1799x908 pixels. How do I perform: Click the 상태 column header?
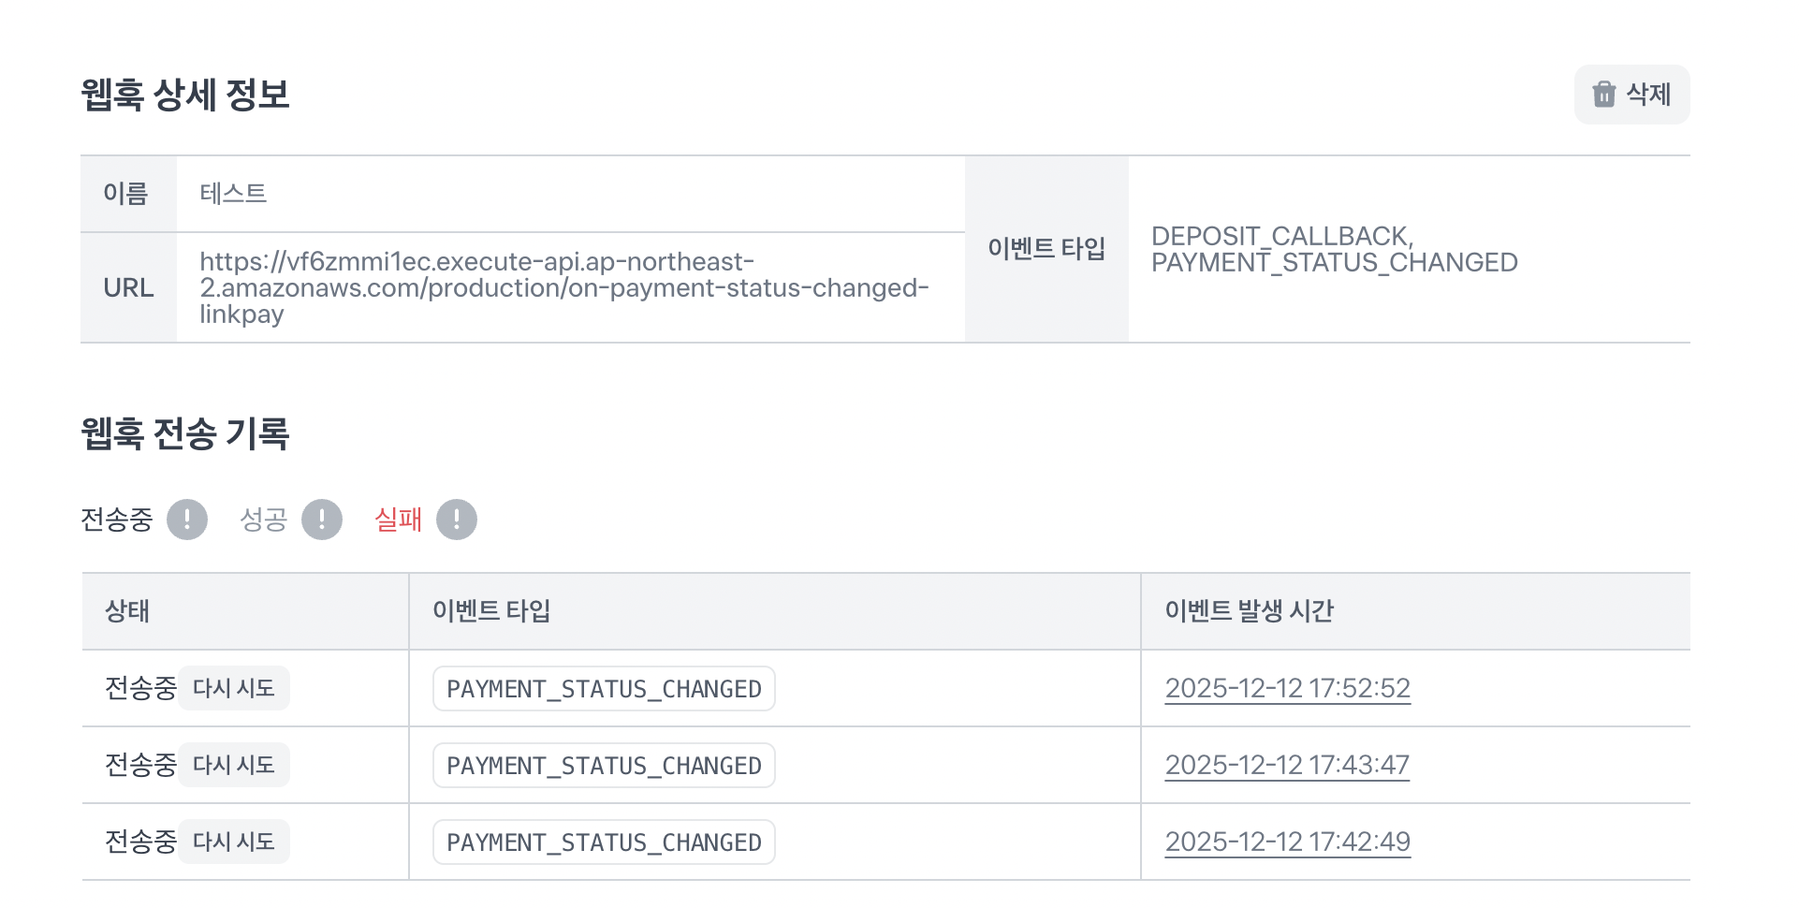click(x=127, y=611)
